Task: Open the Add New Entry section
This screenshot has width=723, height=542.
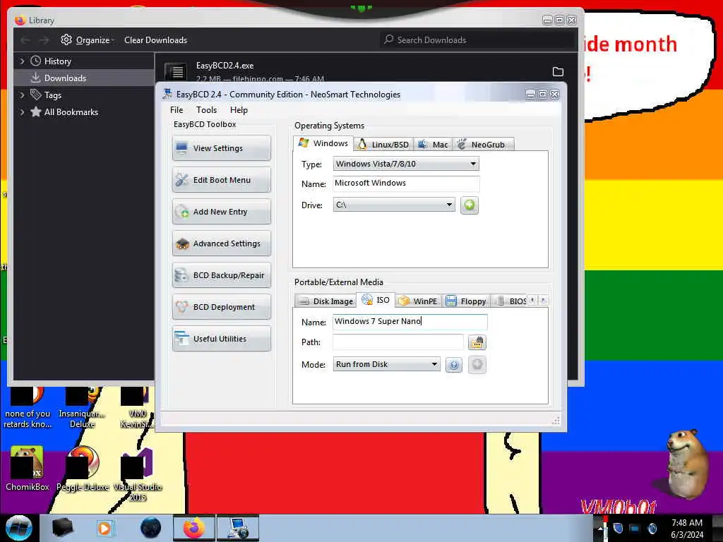Action: (221, 212)
